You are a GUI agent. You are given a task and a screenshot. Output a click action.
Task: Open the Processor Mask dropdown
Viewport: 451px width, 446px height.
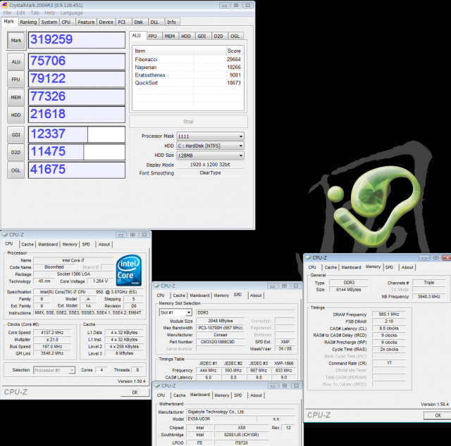(x=210, y=136)
